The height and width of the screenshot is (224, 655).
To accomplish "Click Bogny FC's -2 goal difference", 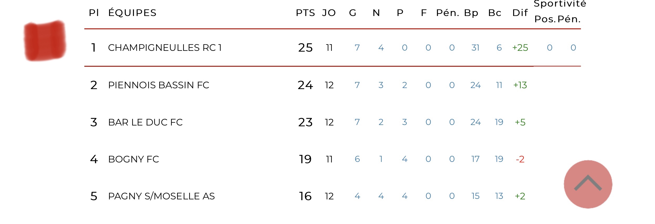I will (520, 159).
